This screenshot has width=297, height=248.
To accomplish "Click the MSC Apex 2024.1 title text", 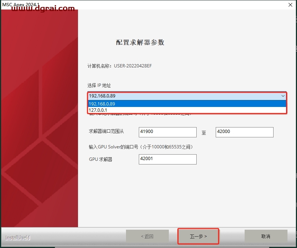I will click(21, 4).
